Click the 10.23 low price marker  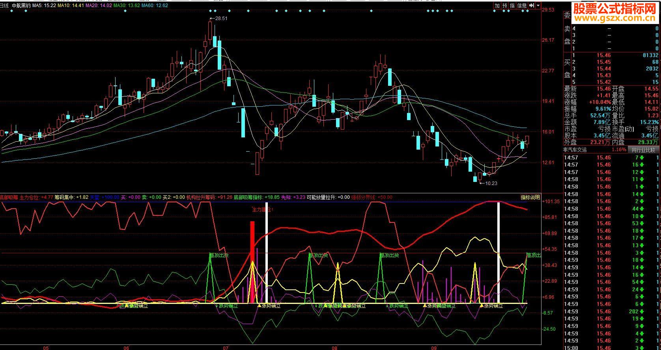[x=489, y=183]
